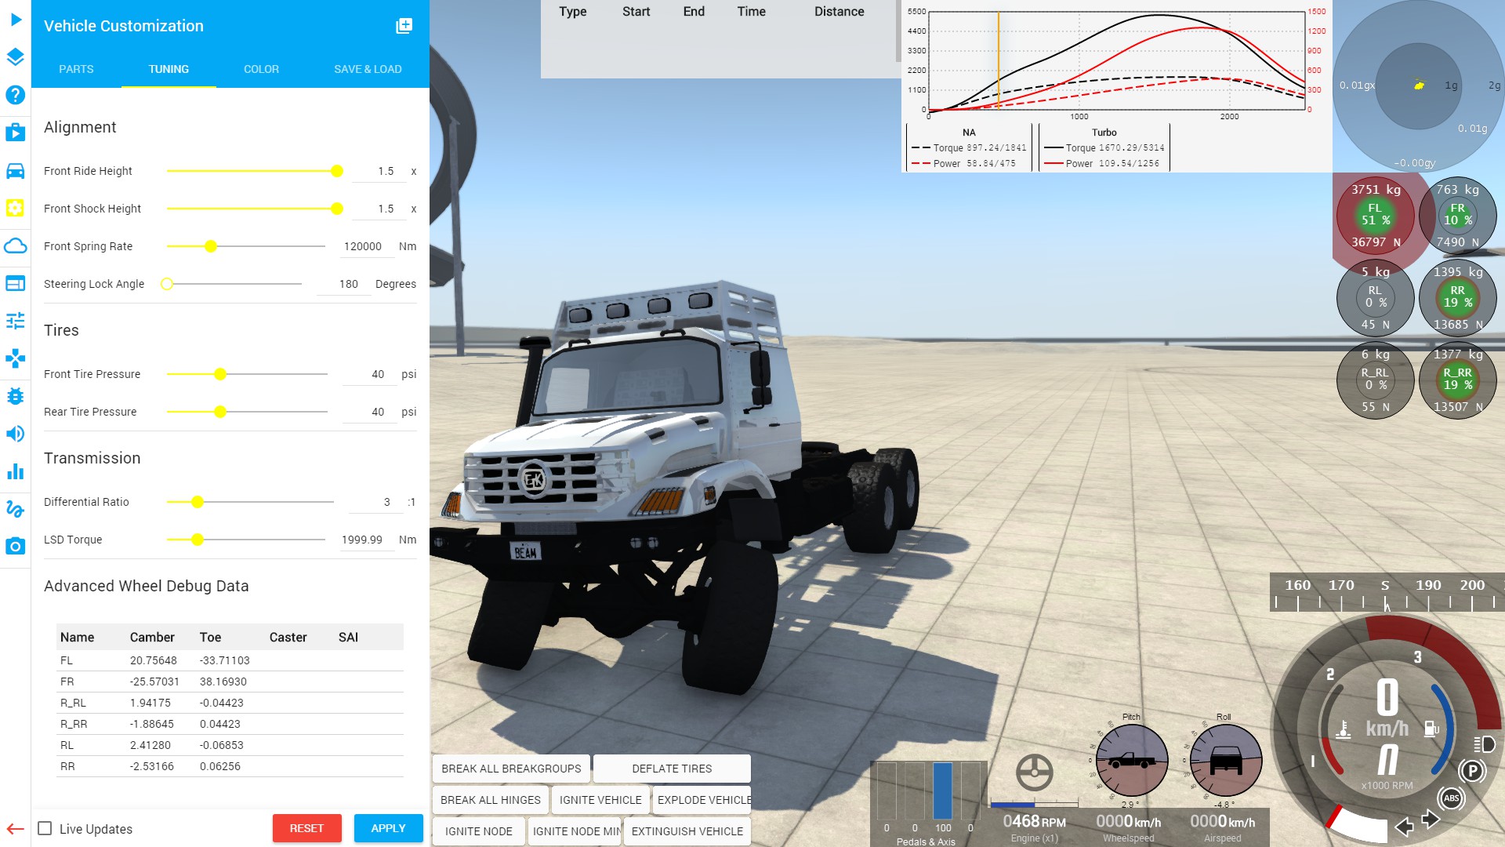Click the fuel pump icon on the gauge
The height and width of the screenshot is (847, 1505).
pos(1431,729)
